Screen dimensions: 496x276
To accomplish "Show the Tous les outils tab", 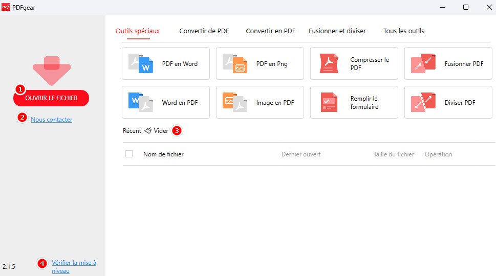I will pos(404,31).
